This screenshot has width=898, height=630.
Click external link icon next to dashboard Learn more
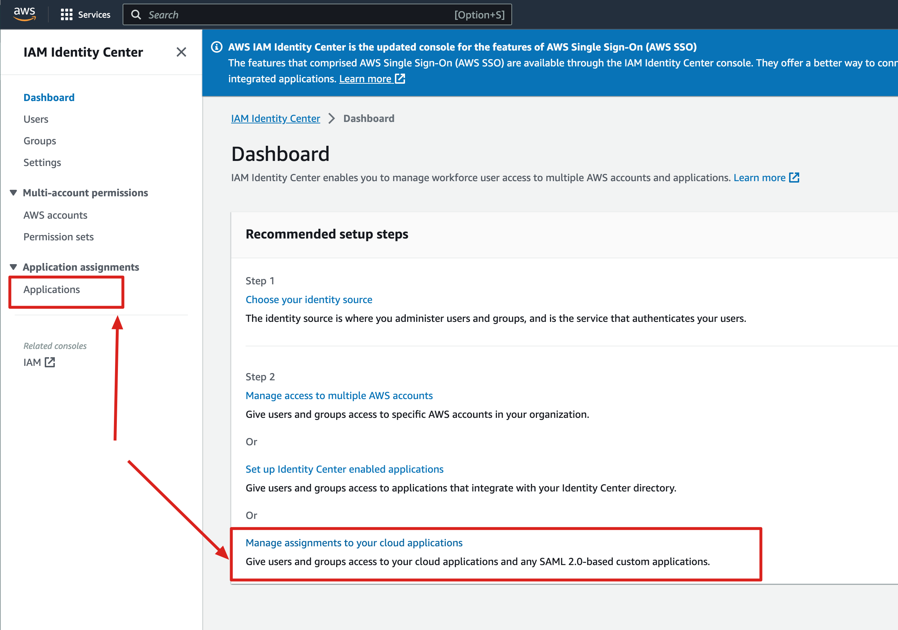click(x=794, y=177)
